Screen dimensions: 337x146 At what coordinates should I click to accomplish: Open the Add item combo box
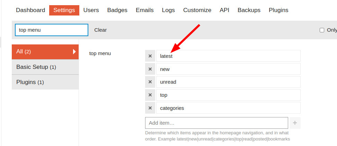click(x=216, y=123)
